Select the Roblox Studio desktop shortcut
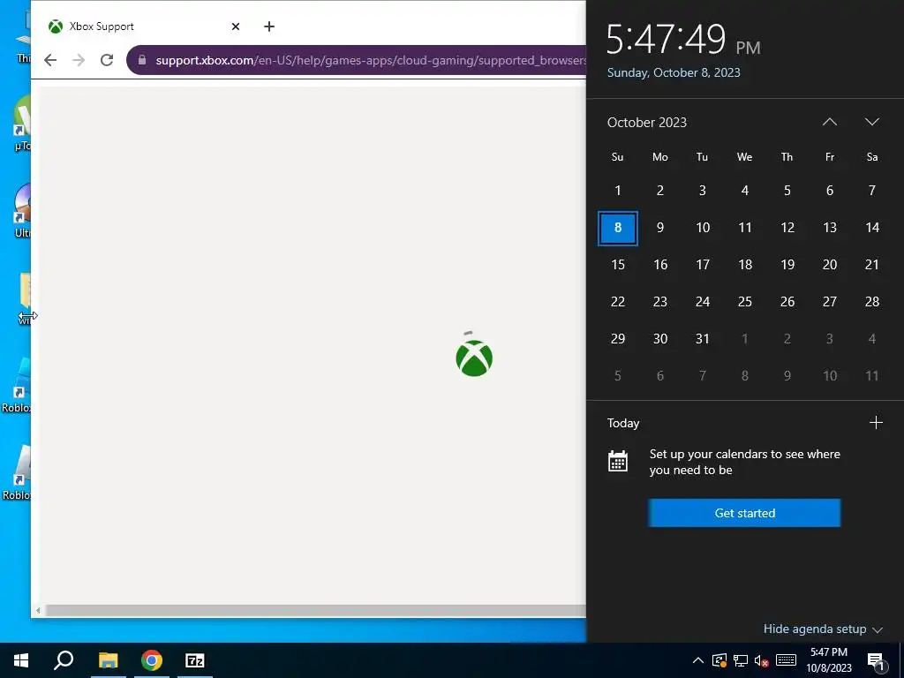This screenshot has width=904, height=678. click(16, 385)
